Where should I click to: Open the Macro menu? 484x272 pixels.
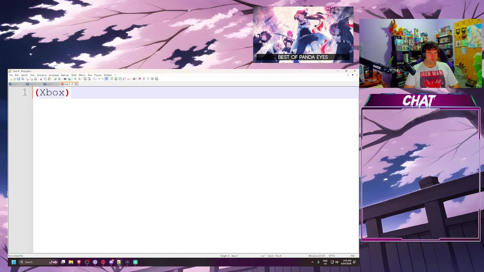[x=82, y=75]
